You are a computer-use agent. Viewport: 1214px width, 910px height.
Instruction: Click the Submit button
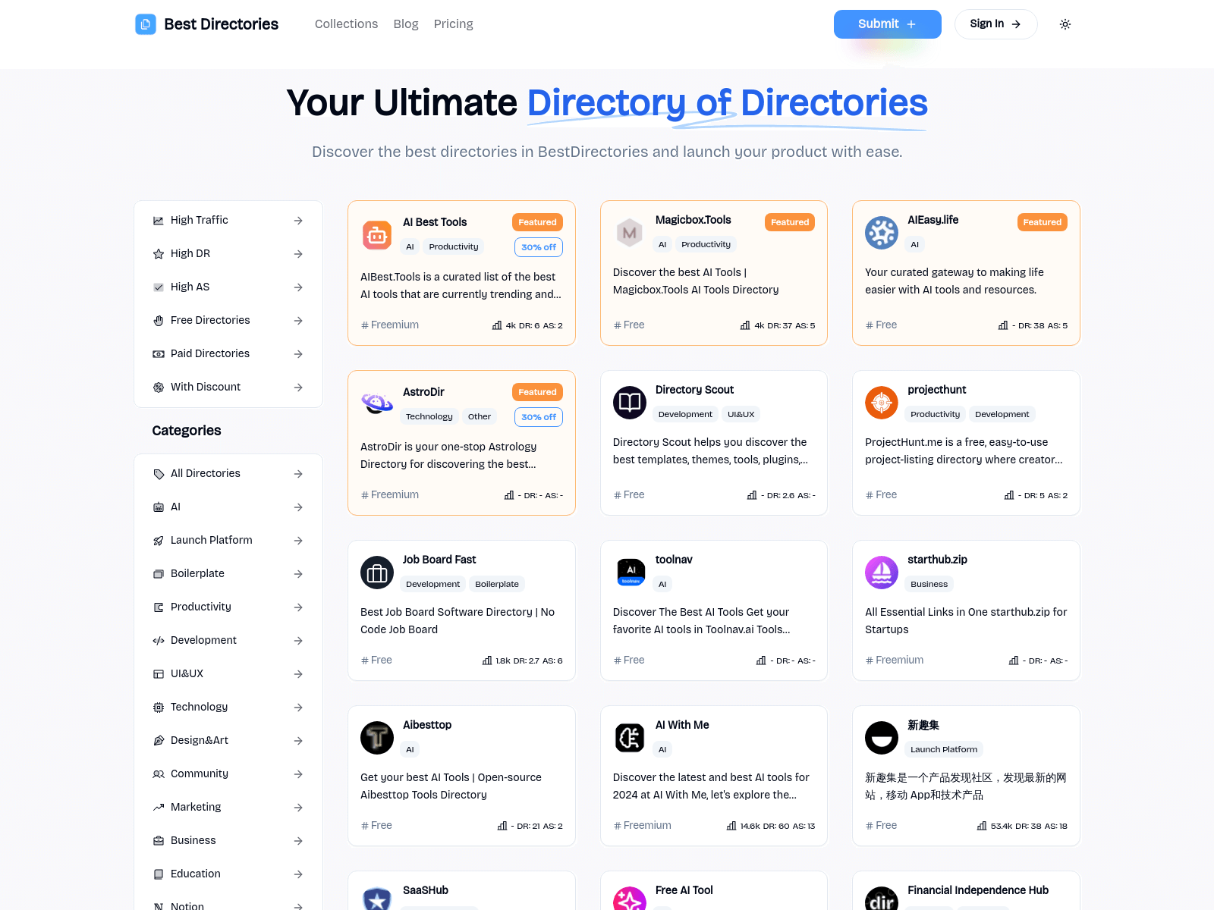(x=887, y=24)
